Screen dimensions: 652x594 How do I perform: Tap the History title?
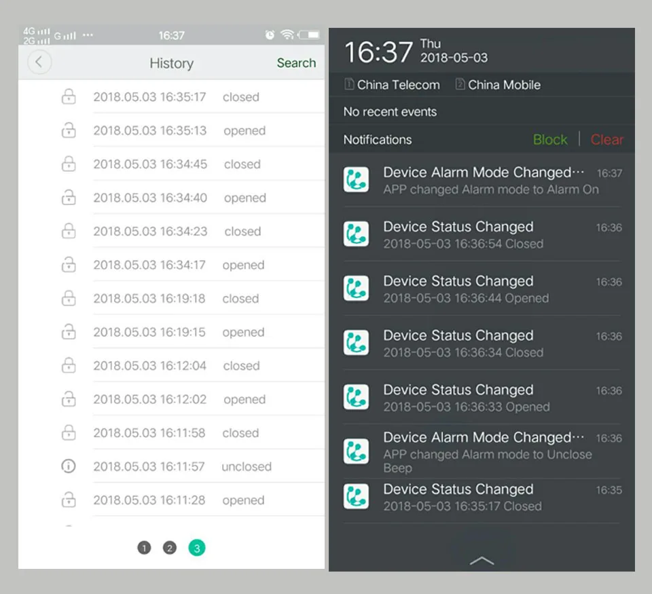point(171,63)
